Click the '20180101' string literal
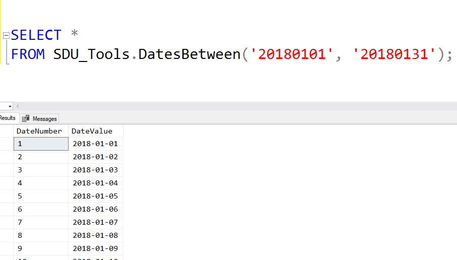The image size is (457, 260). (x=292, y=54)
